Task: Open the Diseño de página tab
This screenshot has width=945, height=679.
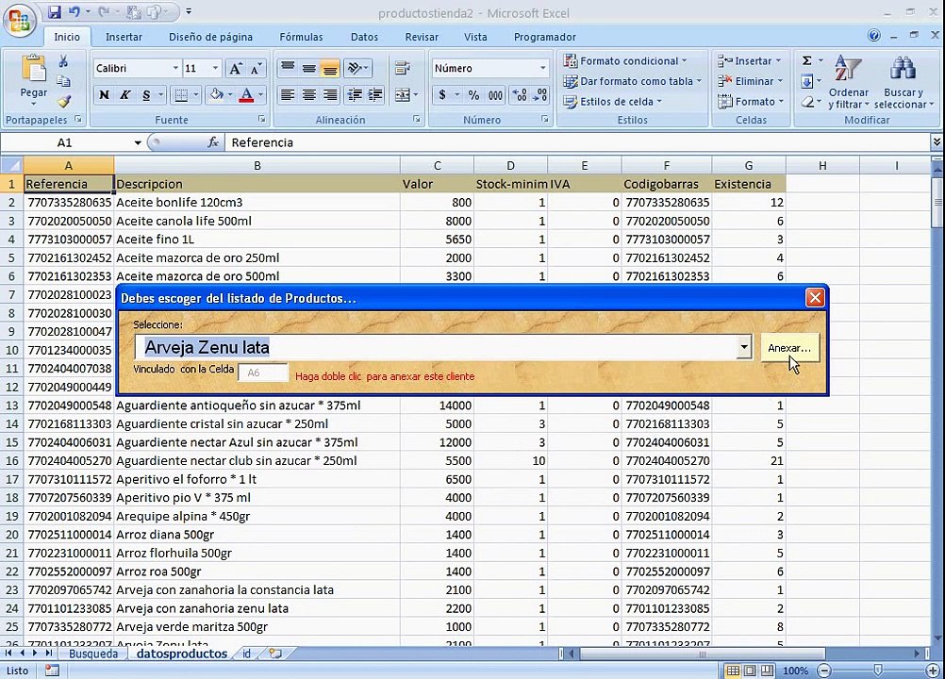Action: (210, 37)
